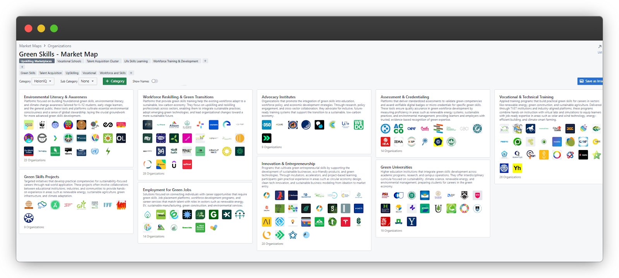The image size is (619, 278).
Task: Click Advocacy Institutes heading
Action: coord(279,97)
